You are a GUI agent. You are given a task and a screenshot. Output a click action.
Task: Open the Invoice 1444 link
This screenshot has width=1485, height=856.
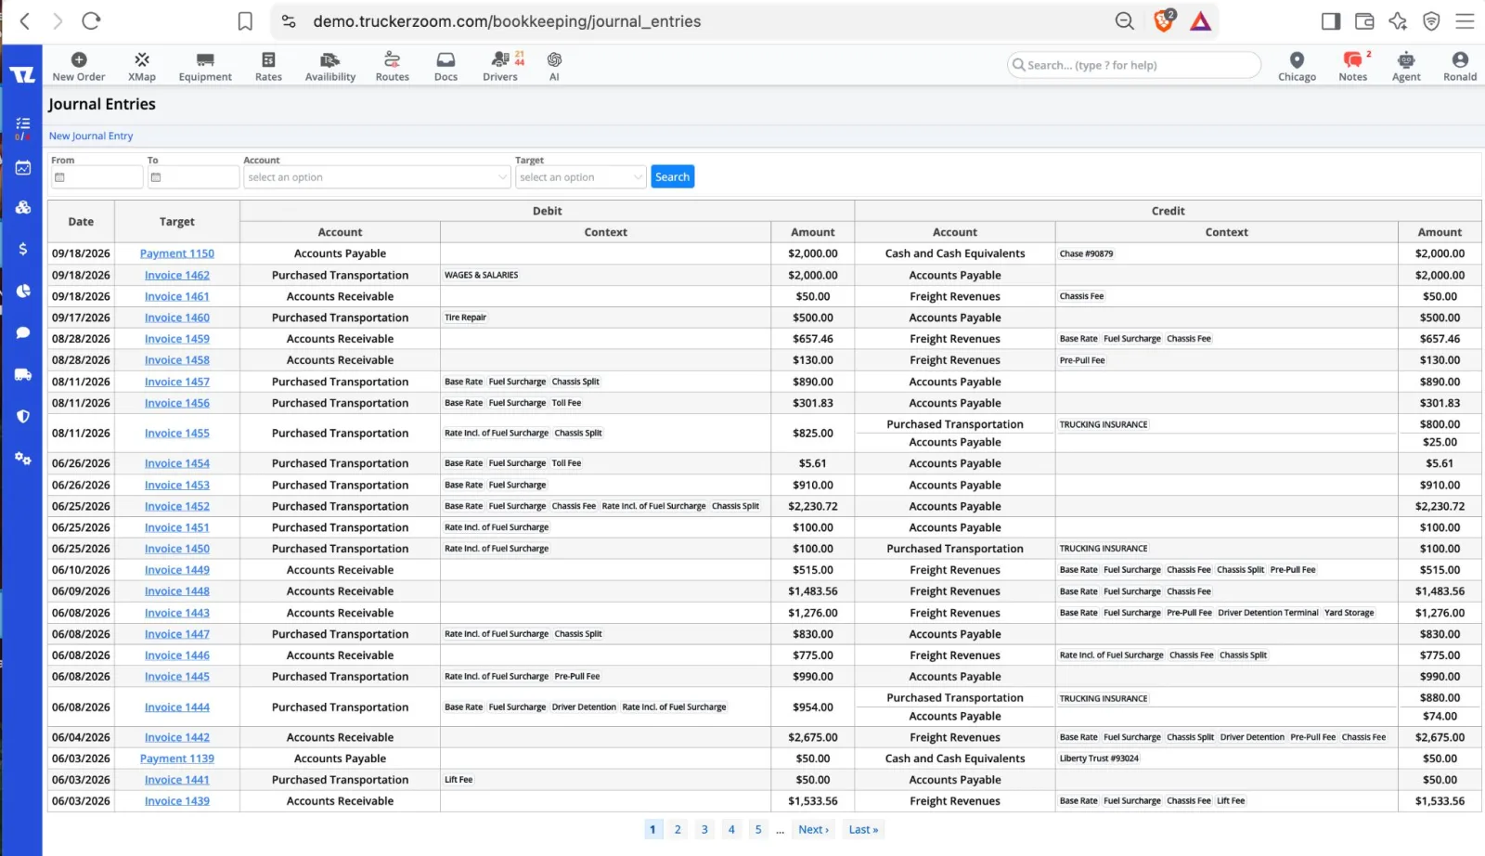point(177,707)
